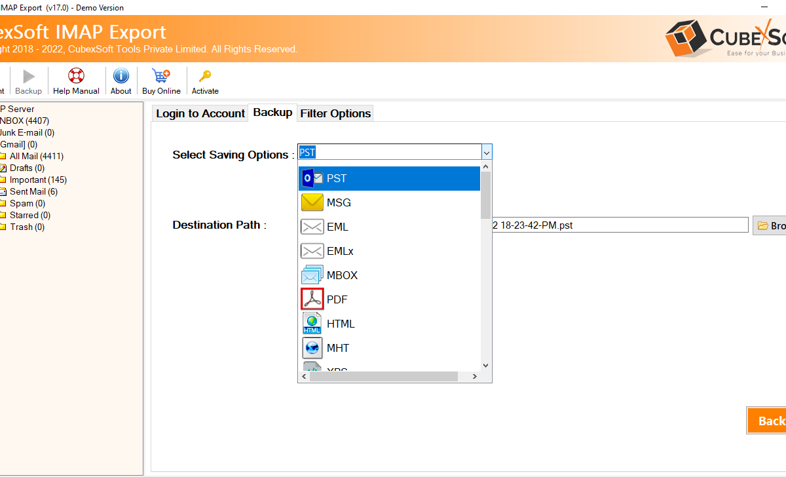This screenshot has width=786, height=477.
Task: Select the [Gmail] (0) tree node
Action: [18, 144]
